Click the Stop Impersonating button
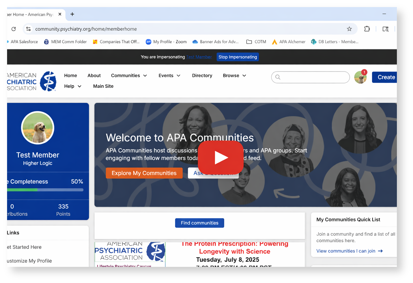 coord(238,57)
